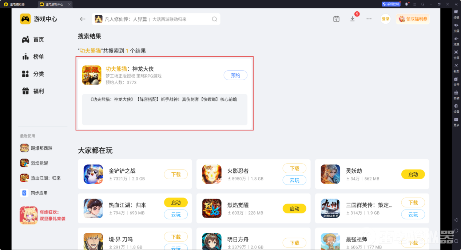Open 明日方舟 game icon

(212, 242)
